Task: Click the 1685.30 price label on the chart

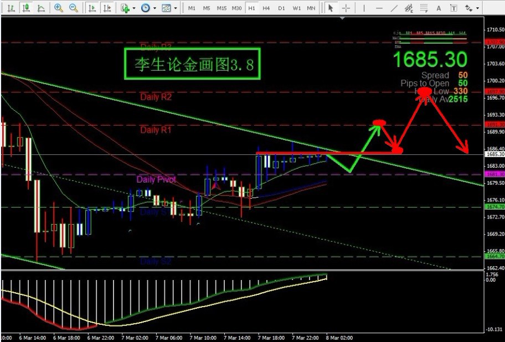Action: pos(430,59)
